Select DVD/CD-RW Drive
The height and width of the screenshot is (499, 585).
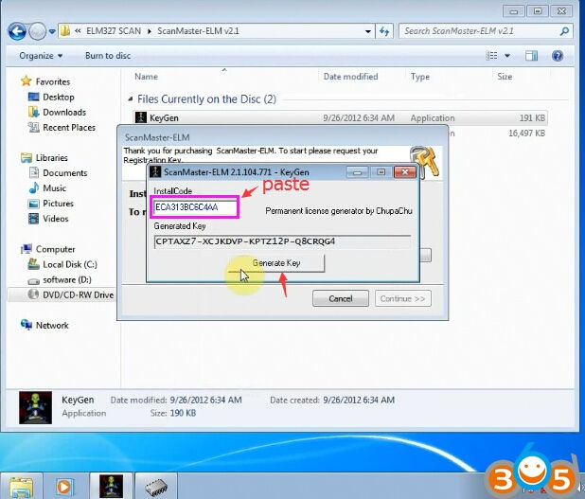point(78,294)
